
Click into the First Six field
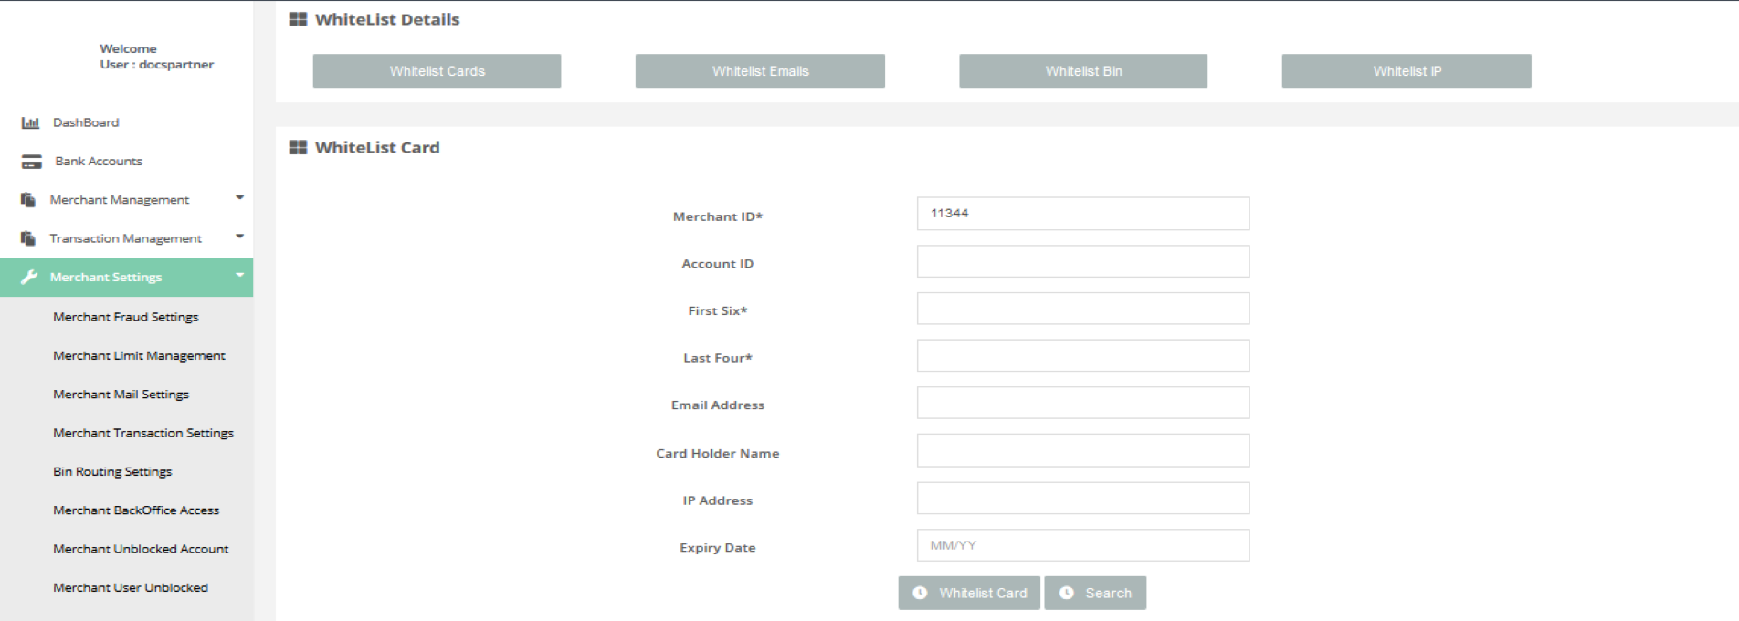(x=1082, y=309)
